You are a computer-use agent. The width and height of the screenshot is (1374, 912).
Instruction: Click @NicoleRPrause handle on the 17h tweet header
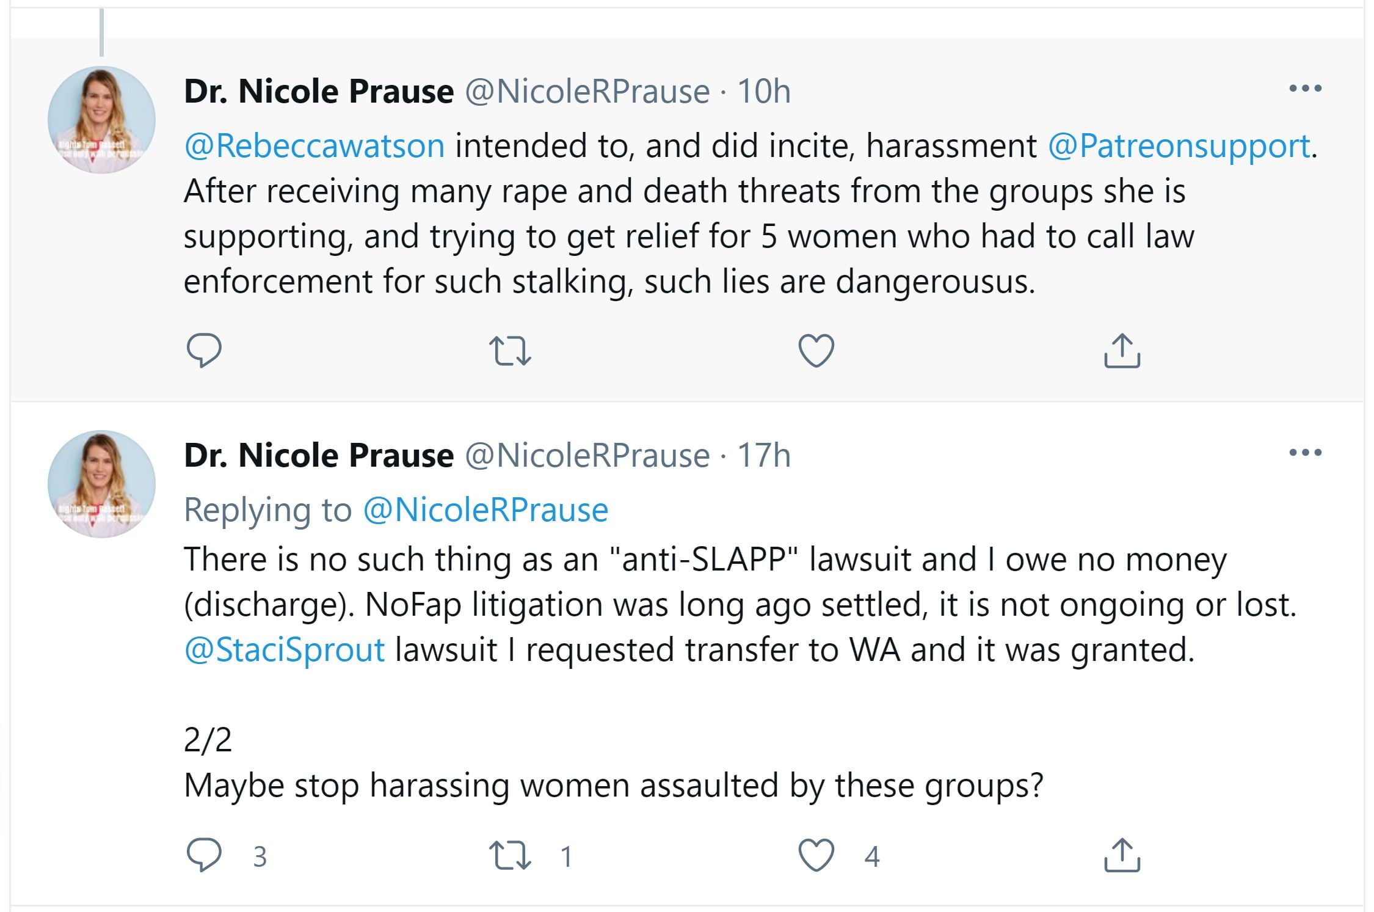(587, 456)
